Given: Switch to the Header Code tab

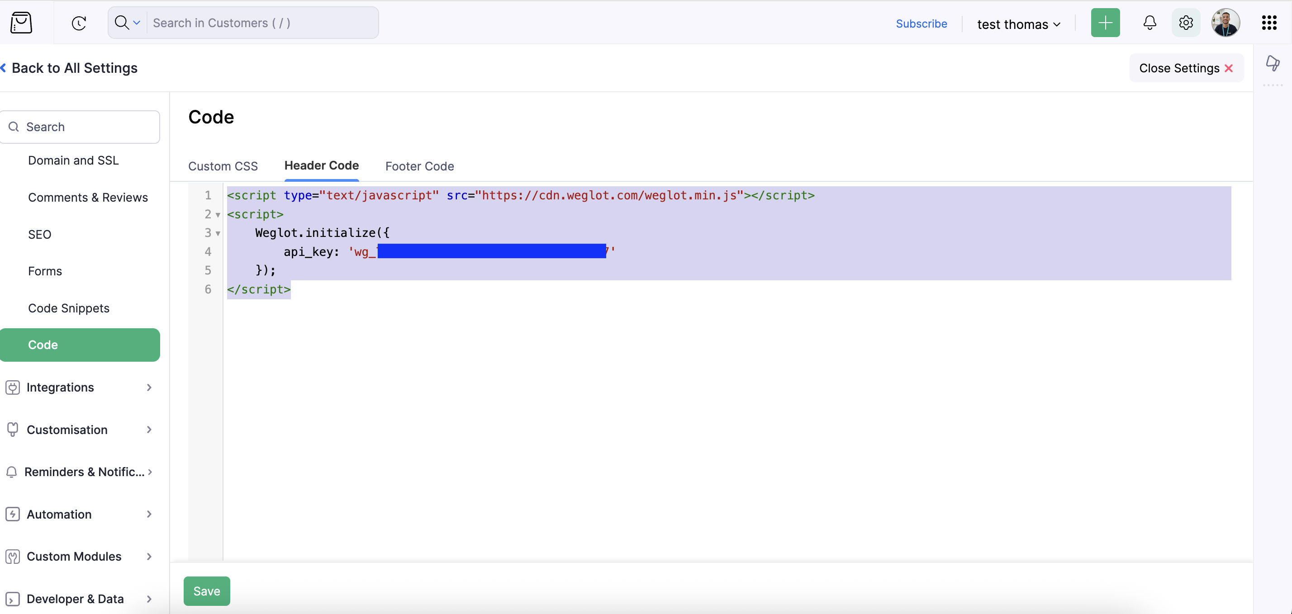Looking at the screenshot, I should [322, 165].
